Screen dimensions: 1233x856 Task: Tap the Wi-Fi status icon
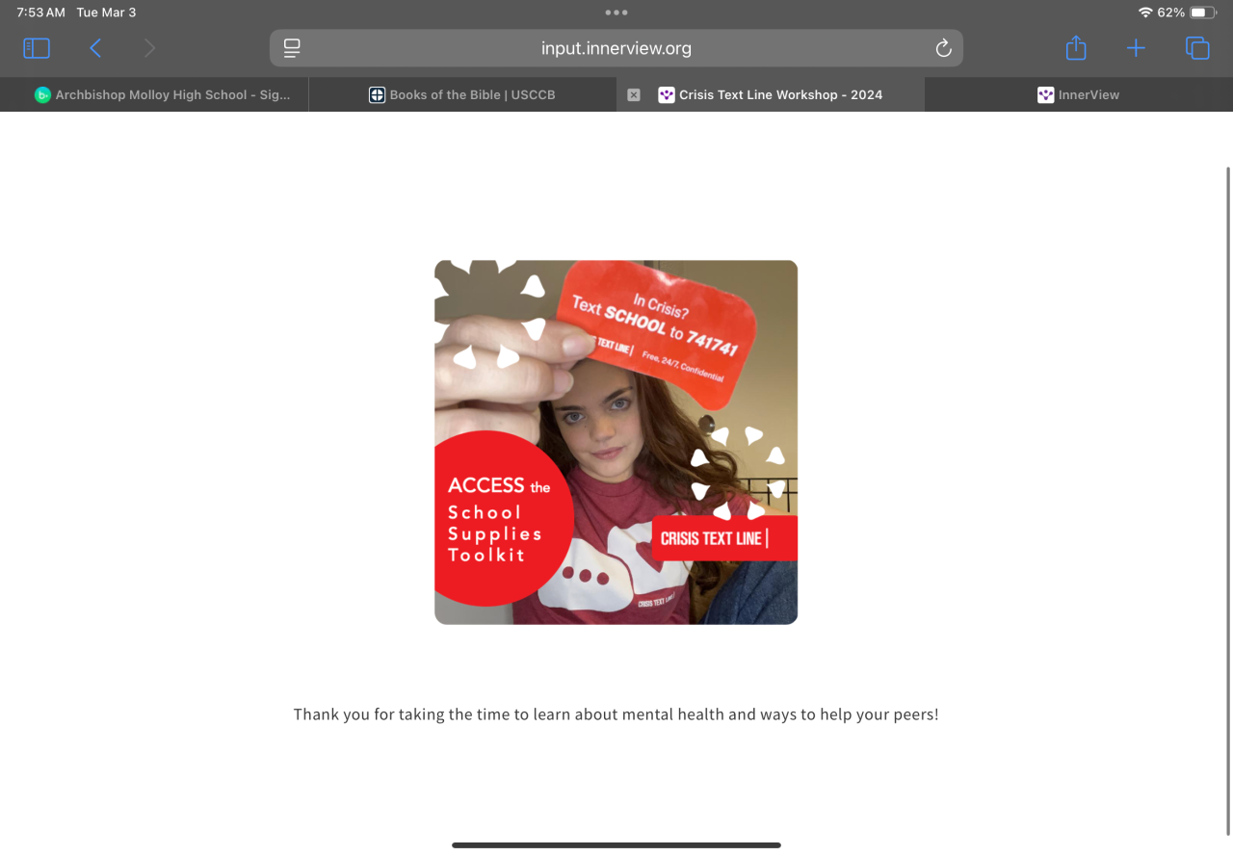tap(1145, 13)
